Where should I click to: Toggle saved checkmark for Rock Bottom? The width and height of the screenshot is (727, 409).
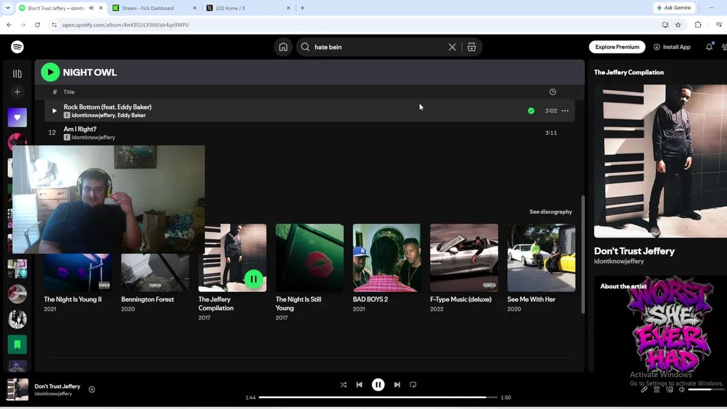tap(531, 111)
